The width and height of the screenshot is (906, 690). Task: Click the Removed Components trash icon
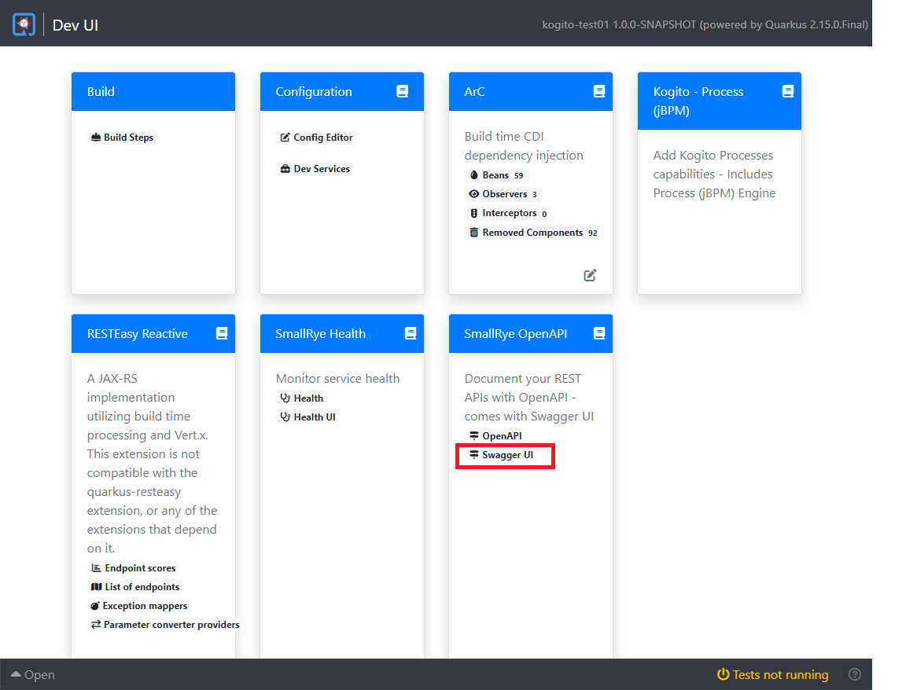(x=473, y=232)
